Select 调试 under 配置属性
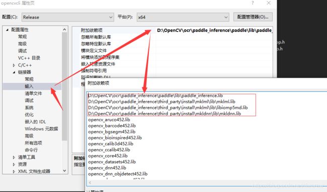This screenshot has width=327, height=192. coord(22,51)
